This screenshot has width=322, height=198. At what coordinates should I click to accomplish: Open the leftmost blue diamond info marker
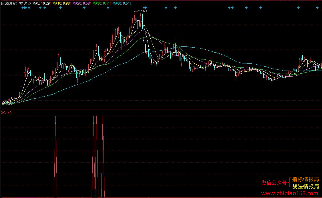click(23, 8)
